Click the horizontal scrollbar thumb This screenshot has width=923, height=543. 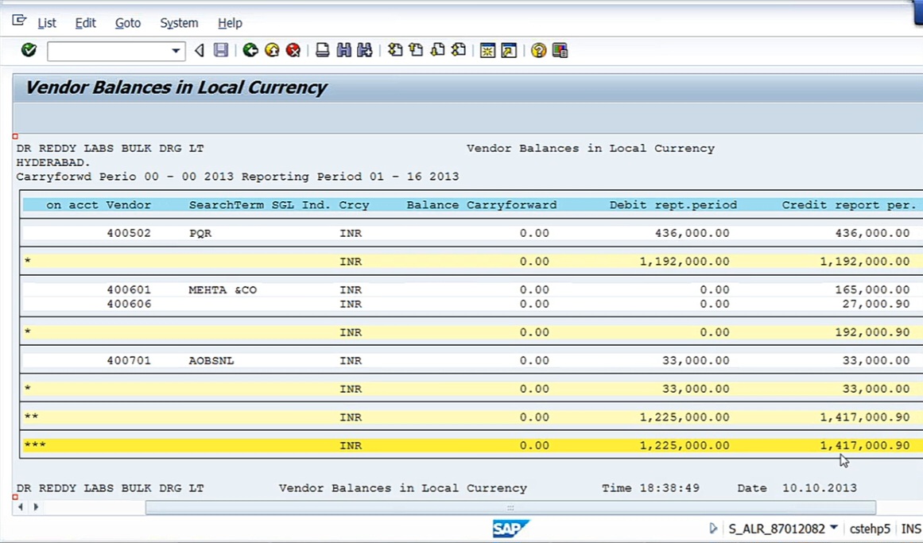[x=510, y=507]
